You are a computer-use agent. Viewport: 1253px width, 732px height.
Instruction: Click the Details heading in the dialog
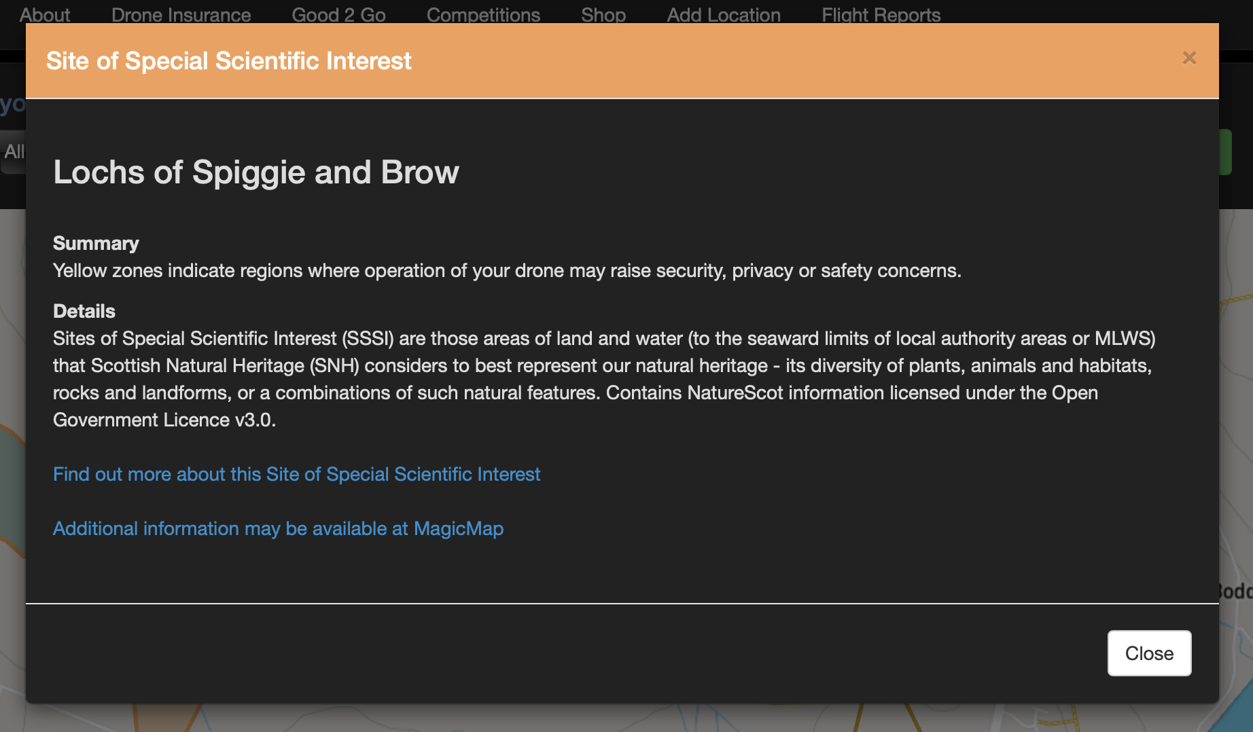[x=84, y=311]
